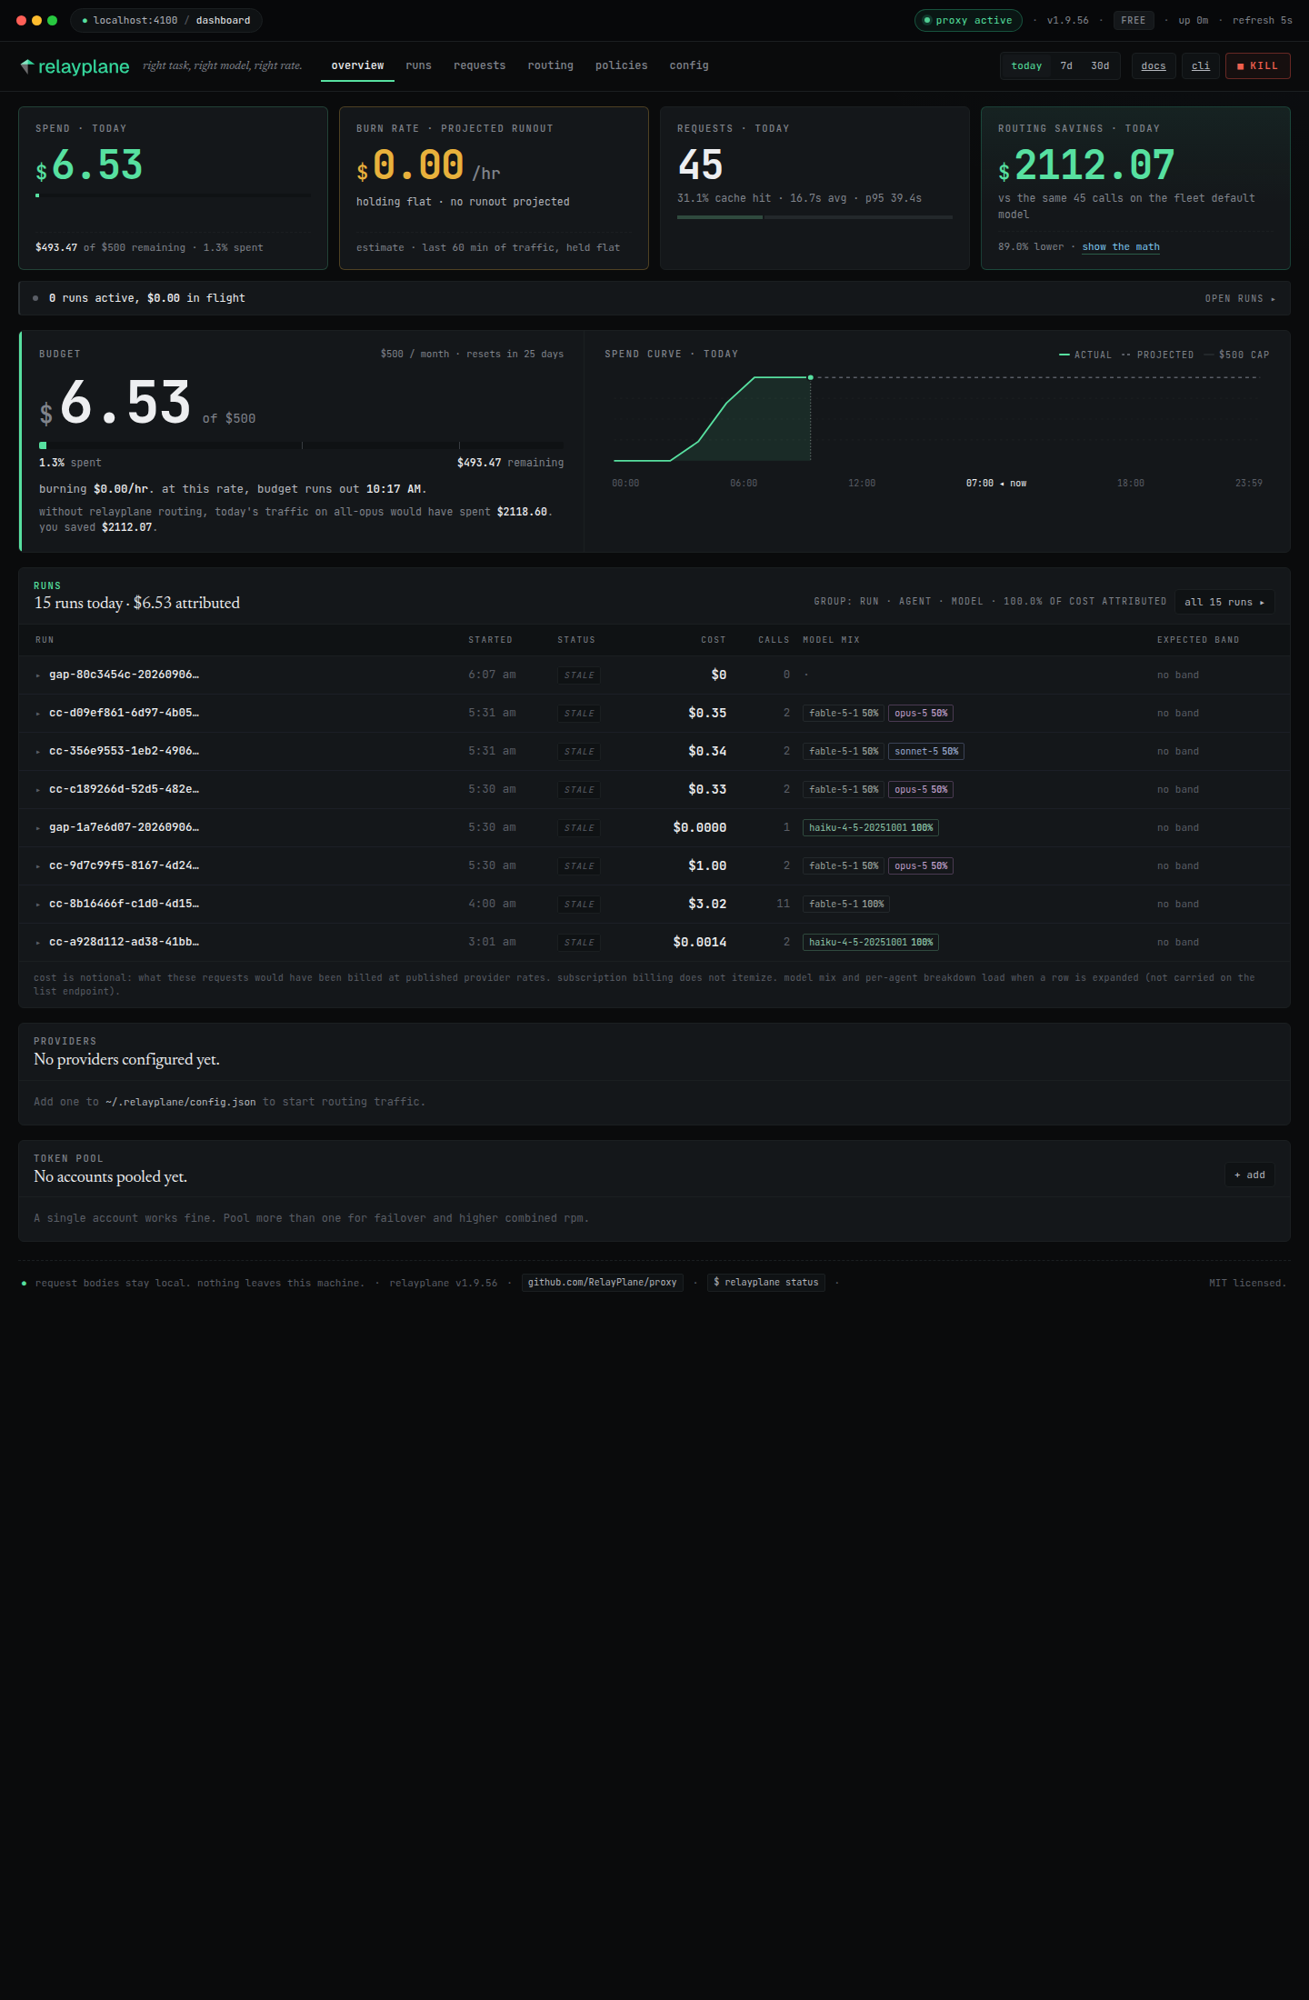Click the CALLS column header
Screen dimensions: 1309x2000
click(774, 640)
